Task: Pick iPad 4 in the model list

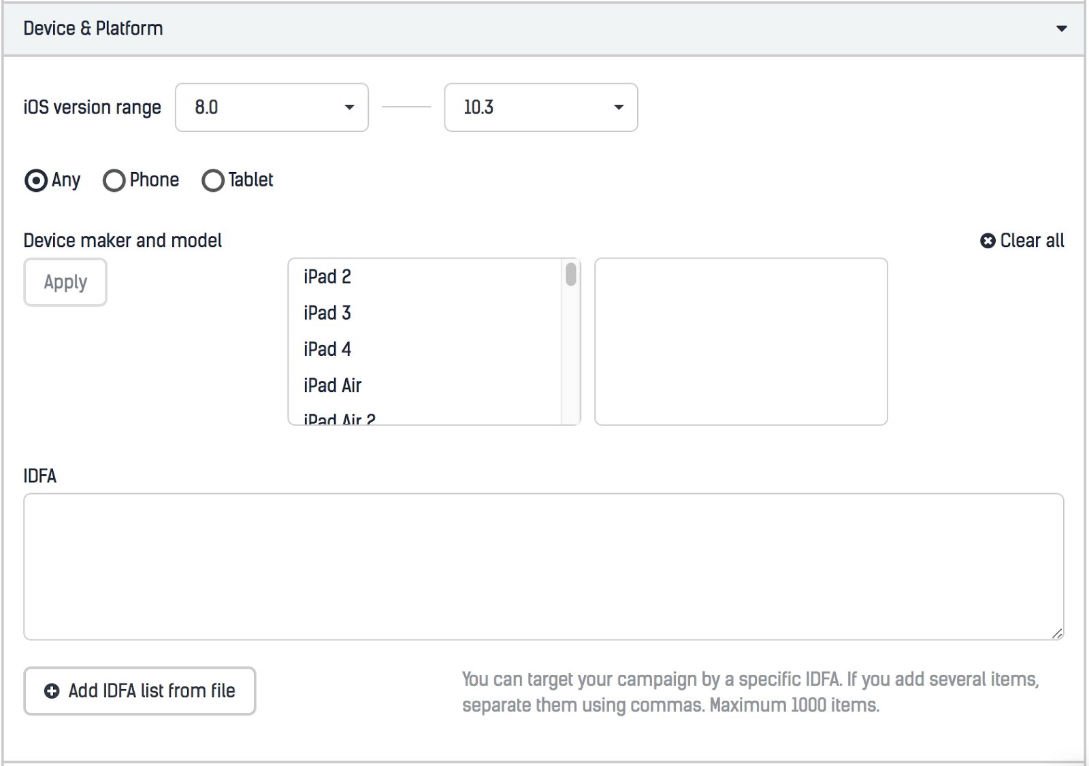Action: [x=327, y=349]
